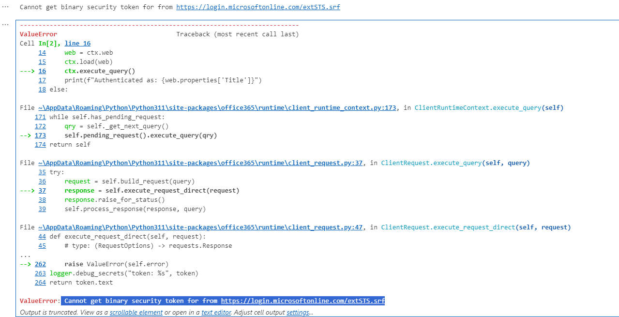Go to line number 38
This screenshot has height=317, width=619.
coord(42,200)
